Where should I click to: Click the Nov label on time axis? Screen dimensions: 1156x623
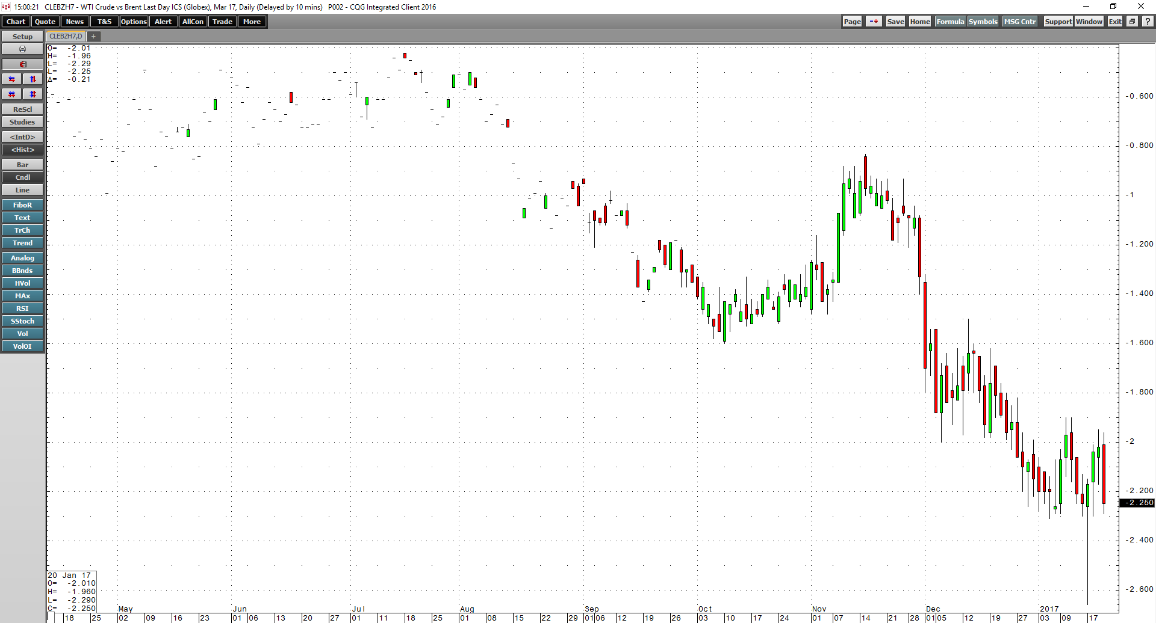819,609
